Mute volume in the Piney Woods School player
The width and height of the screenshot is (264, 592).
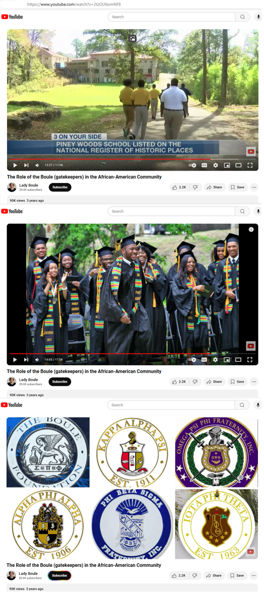click(37, 166)
